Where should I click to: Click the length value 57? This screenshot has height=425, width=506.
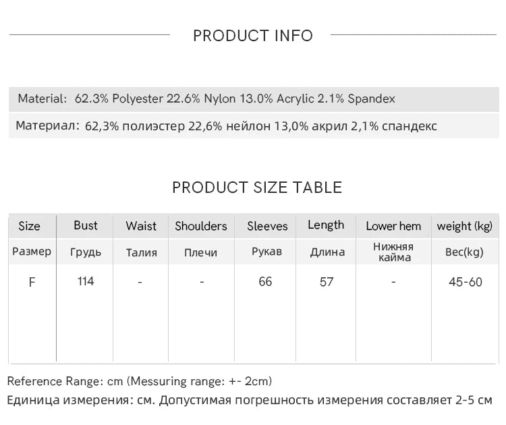point(327,282)
